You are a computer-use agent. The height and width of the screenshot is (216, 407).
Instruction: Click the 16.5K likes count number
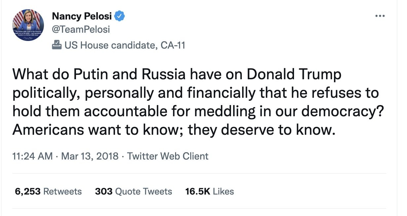tap(198, 192)
